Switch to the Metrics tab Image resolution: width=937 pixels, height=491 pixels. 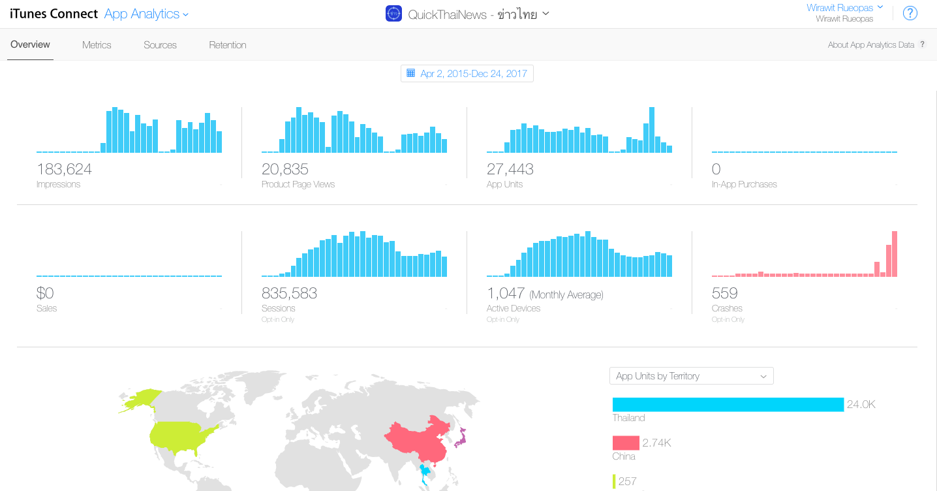point(97,44)
